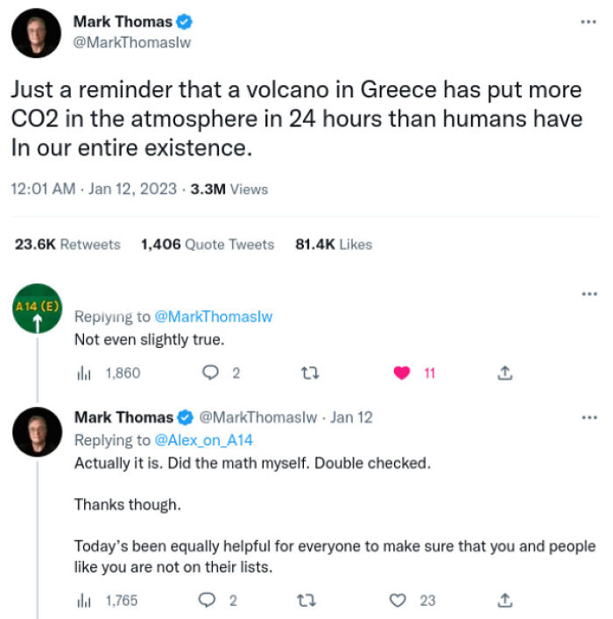Click the blue verified badge next to Mark Thomas

(x=186, y=21)
